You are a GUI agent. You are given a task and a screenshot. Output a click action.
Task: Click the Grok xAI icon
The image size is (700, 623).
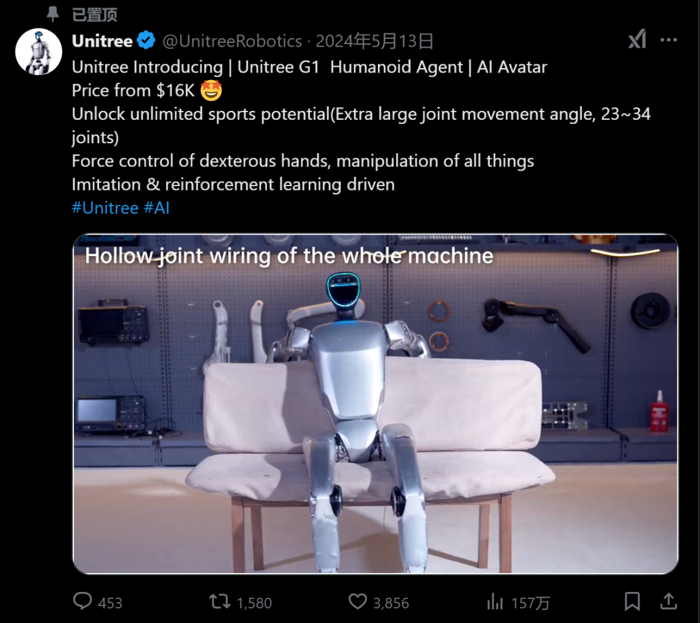tap(637, 40)
